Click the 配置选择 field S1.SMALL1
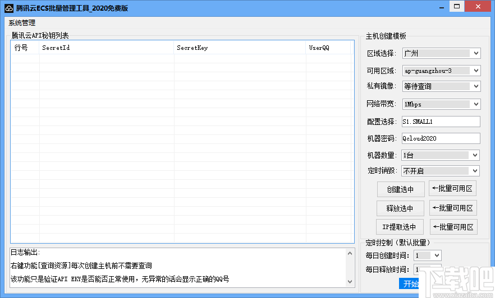The width and height of the screenshot is (495, 298). pyautogui.click(x=441, y=122)
